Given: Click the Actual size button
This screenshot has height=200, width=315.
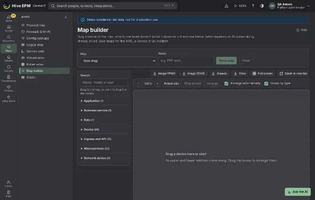Looking at the screenshot, I should point(172,84).
